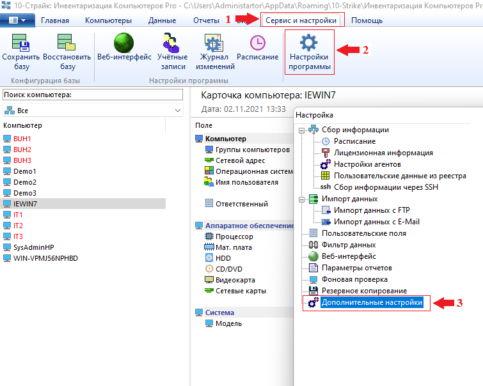Viewport: 483px width, 386px height.
Task: Collapse the Сбор информации tree node
Action: point(302,130)
